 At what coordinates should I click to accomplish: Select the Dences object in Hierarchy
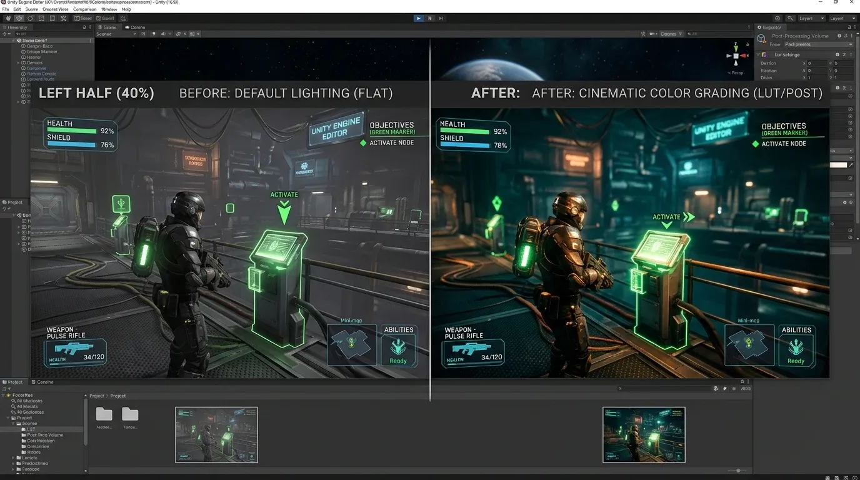click(35, 62)
